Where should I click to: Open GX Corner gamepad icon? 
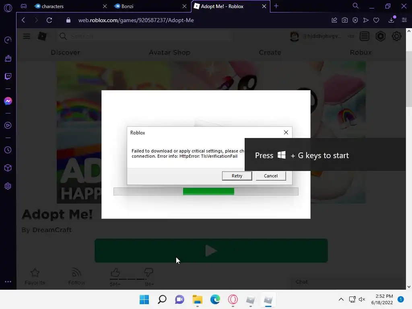pyautogui.click(x=24, y=6)
